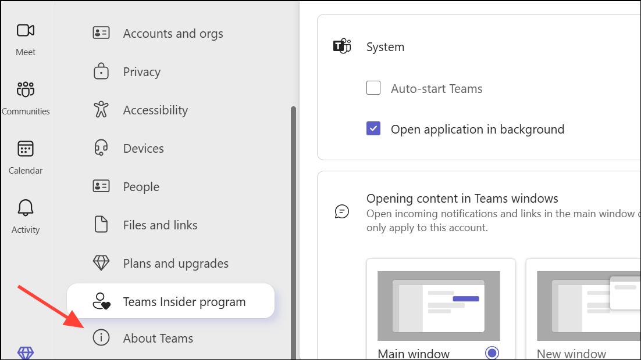Image resolution: width=641 pixels, height=360 pixels.
Task: Click the Files and links document icon
Action: click(x=101, y=225)
